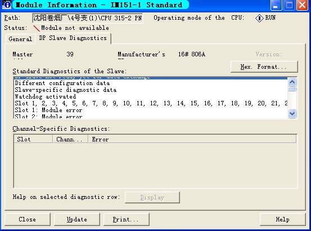Click the diagnostics list scroll down arrow
This screenshot has height=231, width=311.
point(292,114)
